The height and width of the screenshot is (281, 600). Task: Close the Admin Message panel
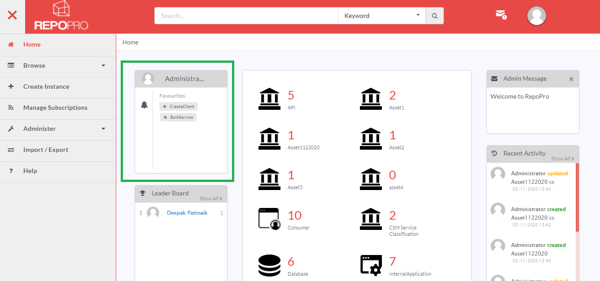(571, 79)
